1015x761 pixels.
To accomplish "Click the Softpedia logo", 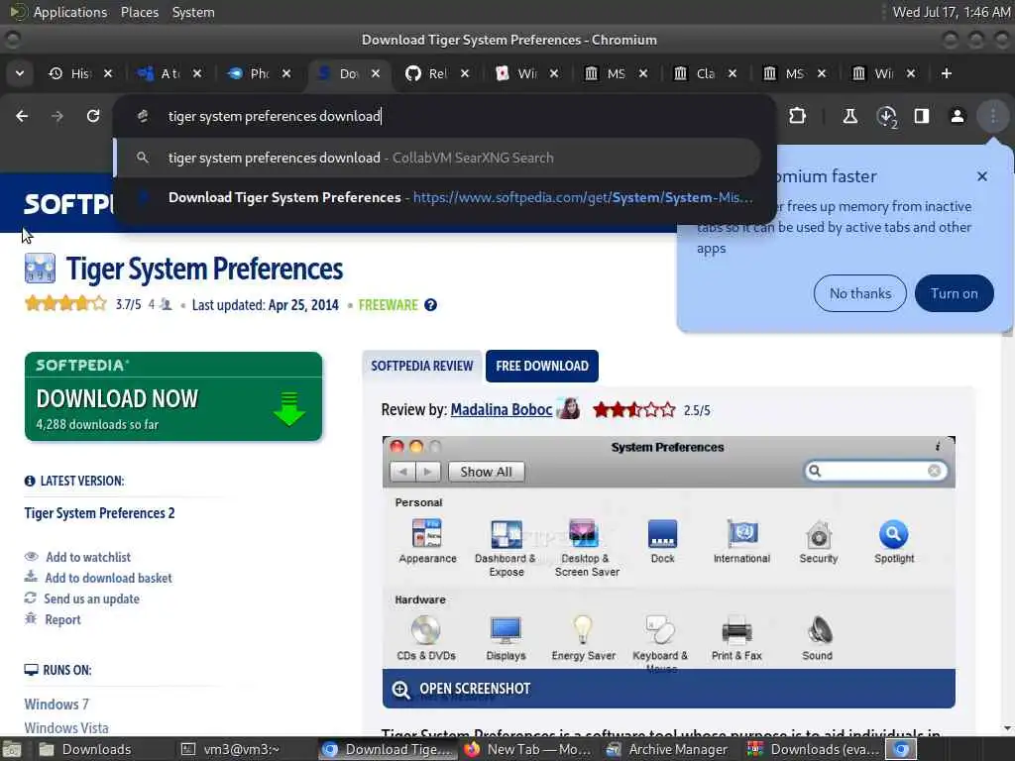I will pyautogui.click(x=69, y=204).
